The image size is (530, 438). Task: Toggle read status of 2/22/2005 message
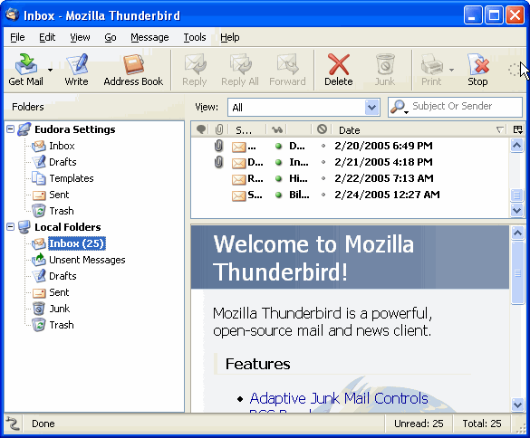(x=278, y=178)
